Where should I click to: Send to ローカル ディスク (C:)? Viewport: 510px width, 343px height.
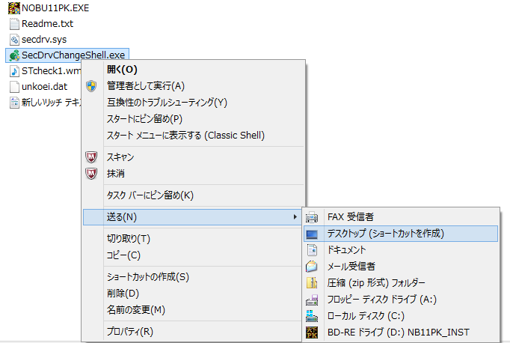366,315
